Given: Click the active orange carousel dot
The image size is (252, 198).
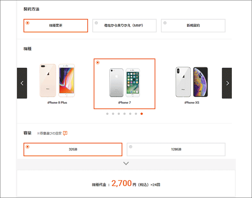Looking at the screenshot, I should (141, 114).
